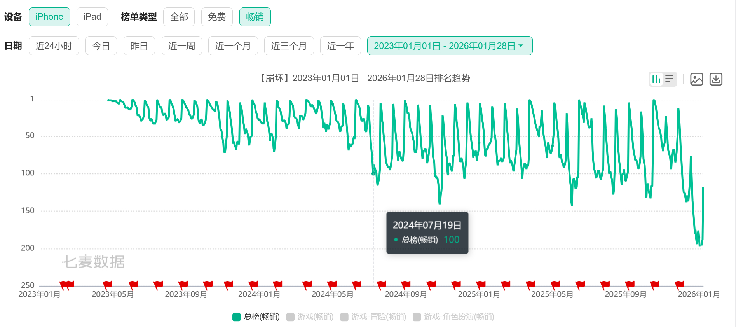Select the iPad device tab
Screen dimensions: 736x327
[92, 17]
